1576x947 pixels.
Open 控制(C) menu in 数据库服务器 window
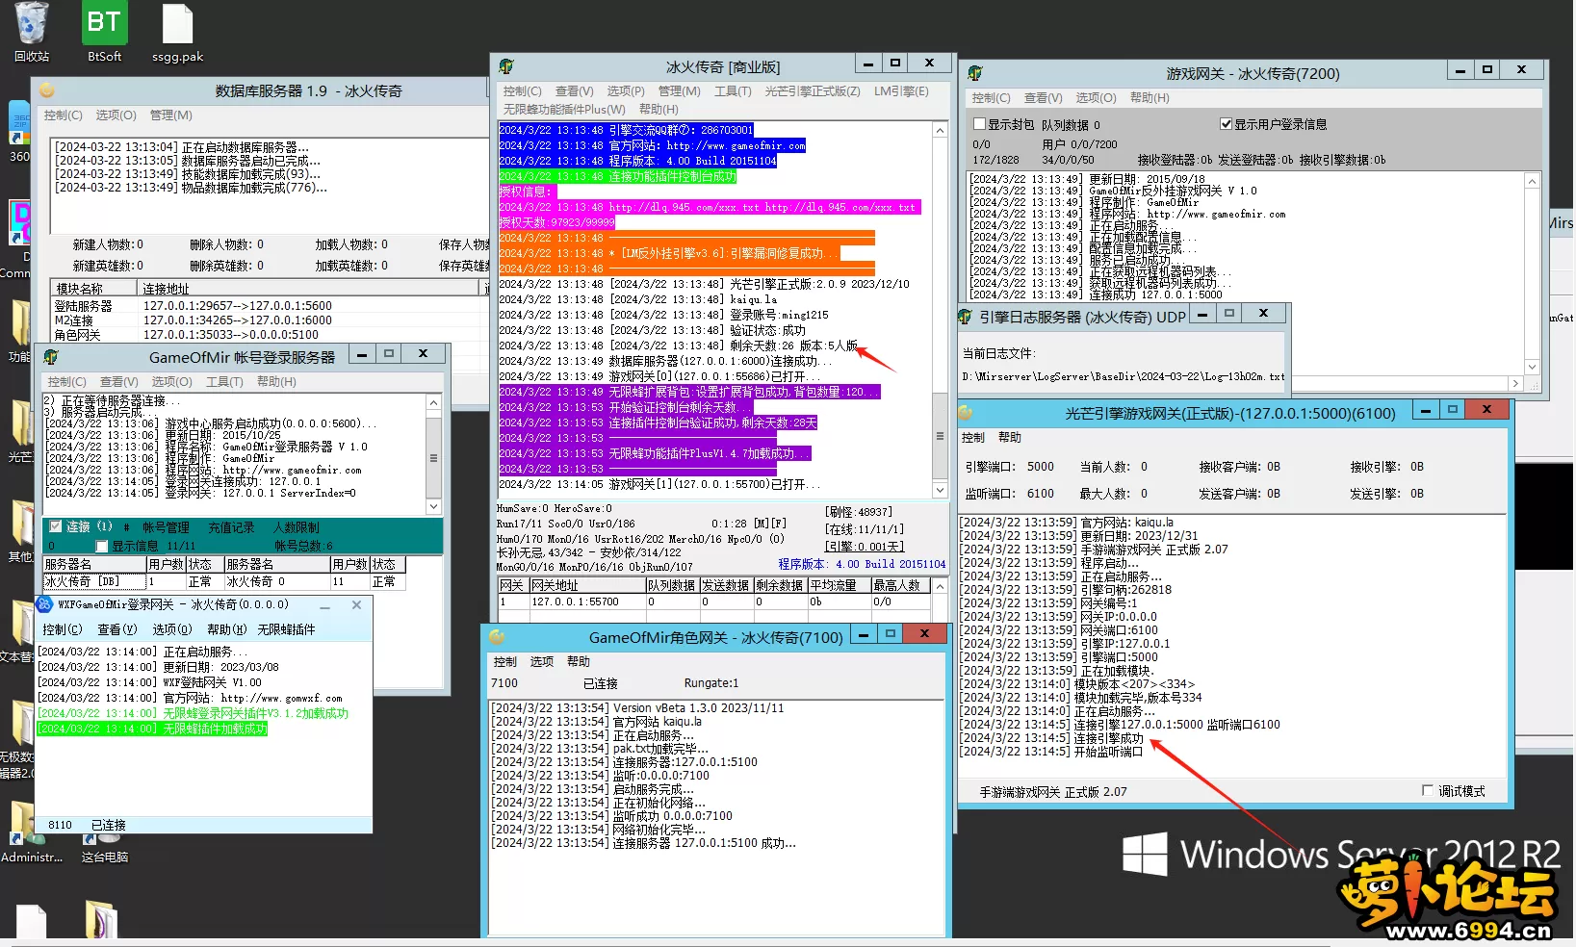[x=63, y=115]
